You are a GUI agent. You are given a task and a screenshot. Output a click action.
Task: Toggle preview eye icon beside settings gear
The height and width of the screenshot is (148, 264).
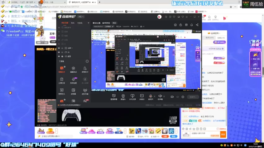click(x=178, y=97)
